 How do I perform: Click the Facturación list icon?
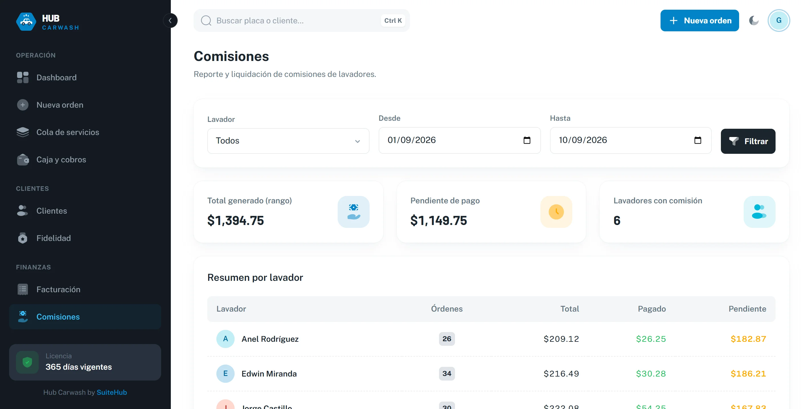[23, 289]
